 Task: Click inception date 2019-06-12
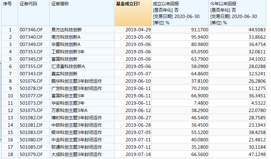[x=138, y=110]
